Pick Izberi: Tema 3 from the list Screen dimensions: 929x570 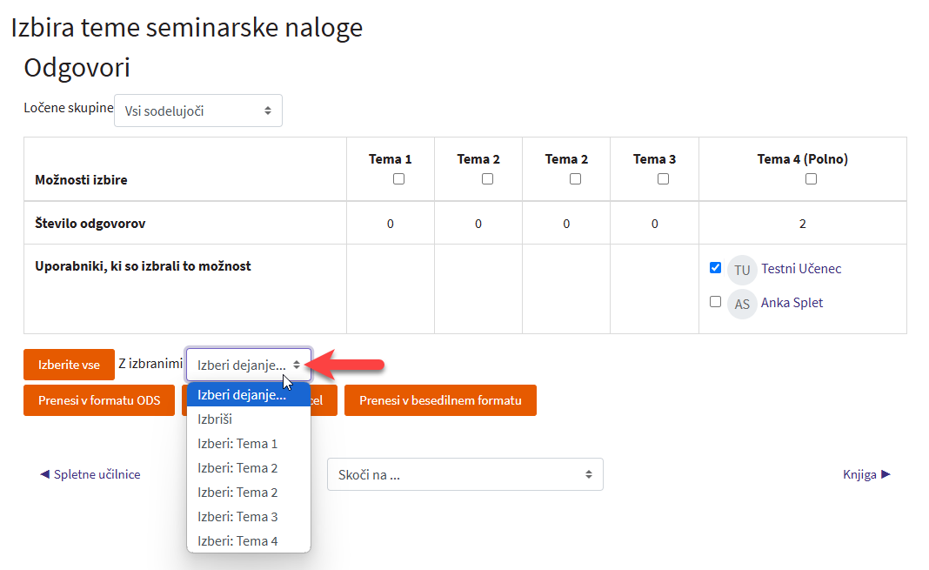[237, 517]
